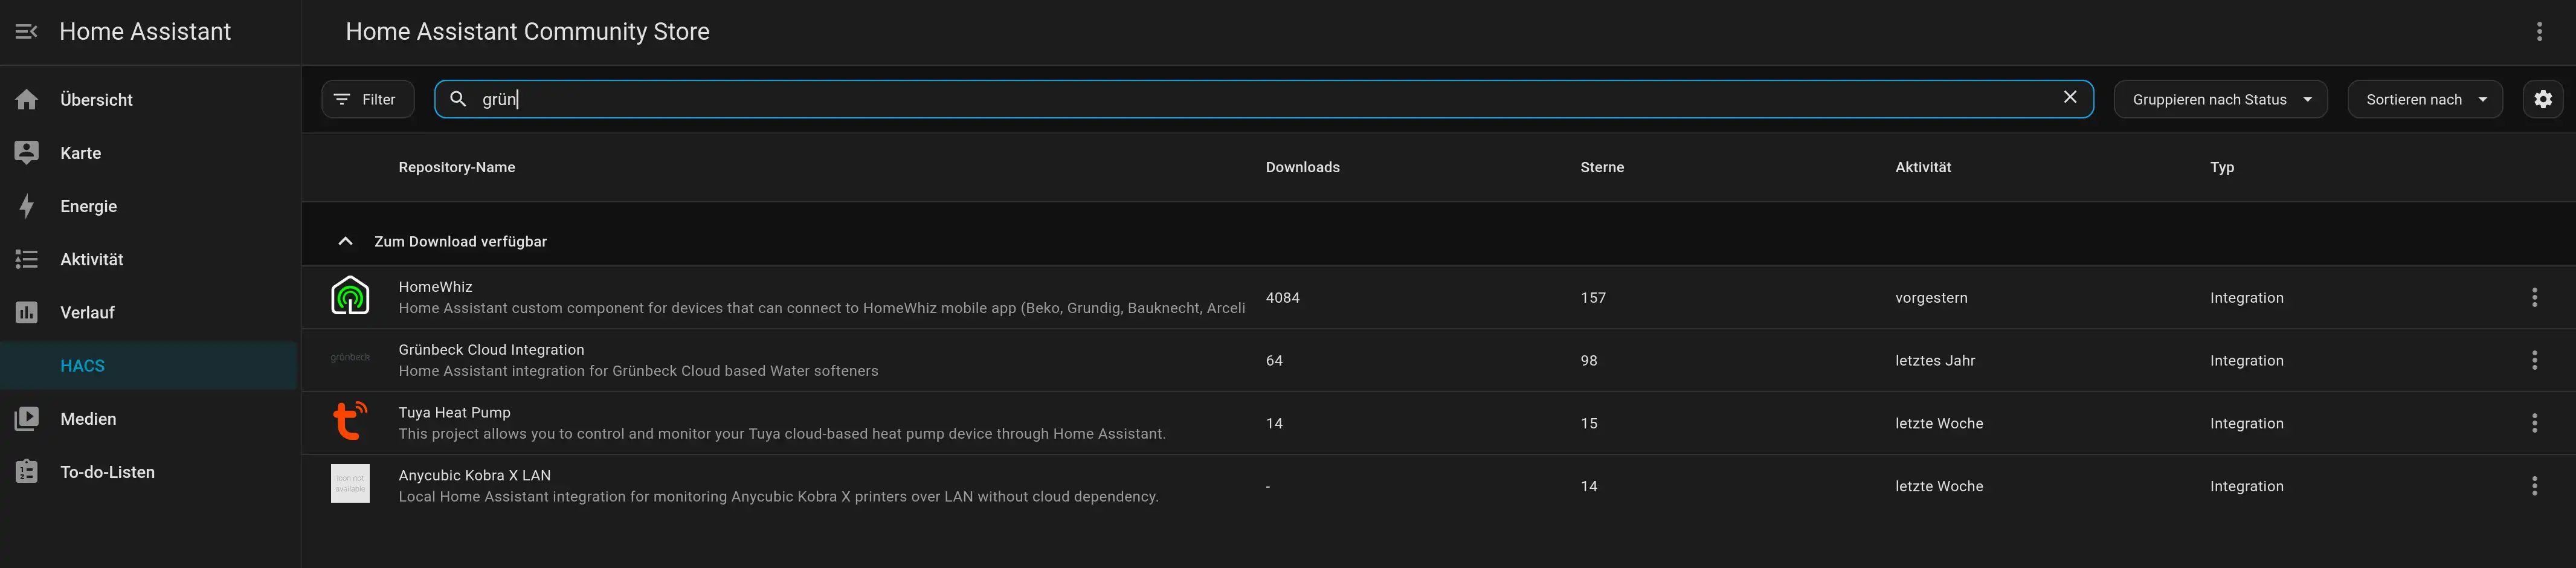Open the HomeWhiz repository row
The image size is (2576, 568).
pos(1438,297)
